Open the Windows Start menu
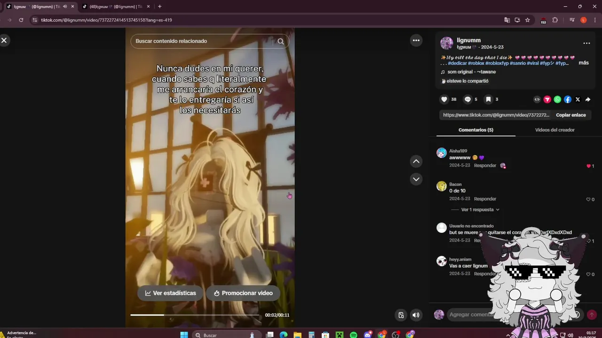This screenshot has height=338, width=602. click(184, 335)
